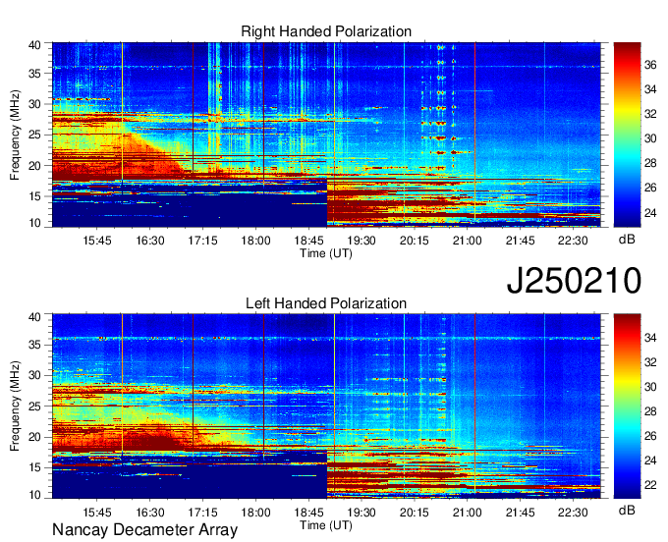The image size is (668, 542).
Task: Click Time (UT) axis label under left-handed plot
Action: pos(326,525)
